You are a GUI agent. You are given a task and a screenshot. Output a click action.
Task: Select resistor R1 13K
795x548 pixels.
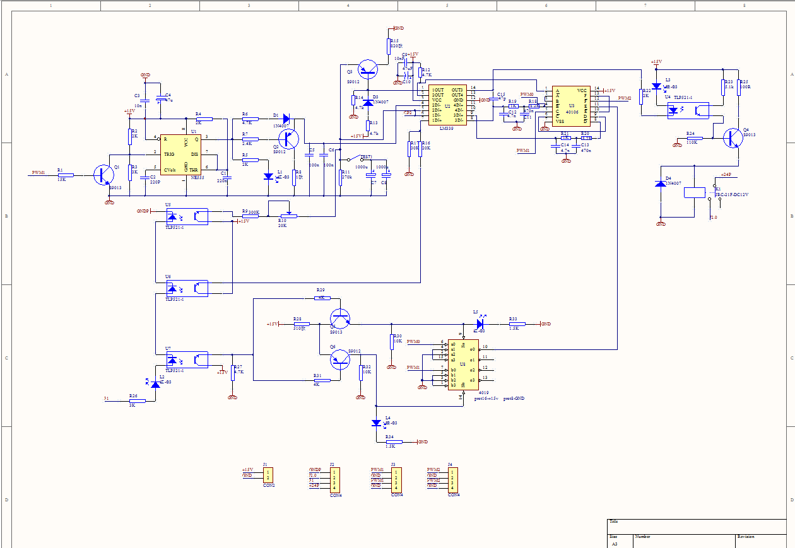coord(66,175)
